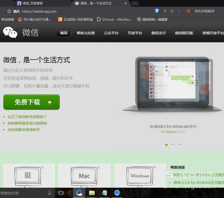Click the green 免费下载 button
224x198 pixels.
31,102
